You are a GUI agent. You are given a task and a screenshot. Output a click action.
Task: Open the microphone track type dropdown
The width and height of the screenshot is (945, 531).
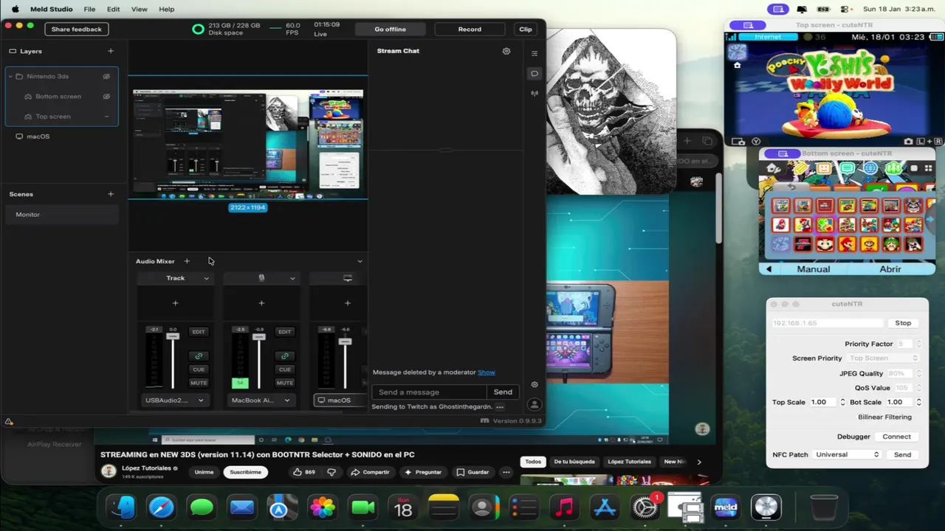[x=261, y=278]
